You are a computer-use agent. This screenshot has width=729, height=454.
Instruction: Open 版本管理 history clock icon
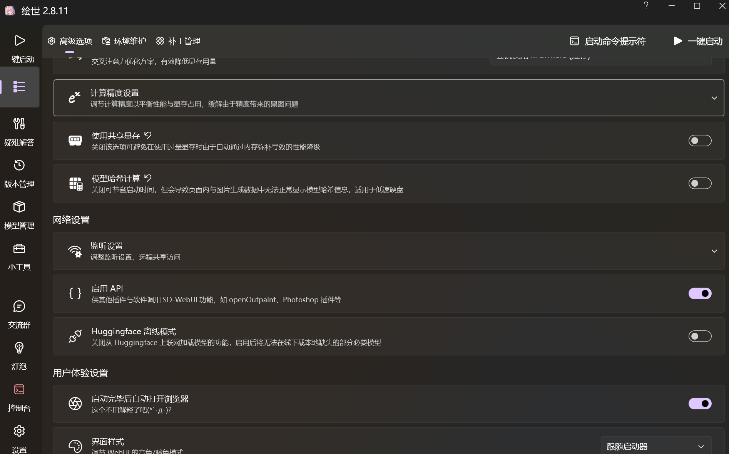[x=19, y=165]
